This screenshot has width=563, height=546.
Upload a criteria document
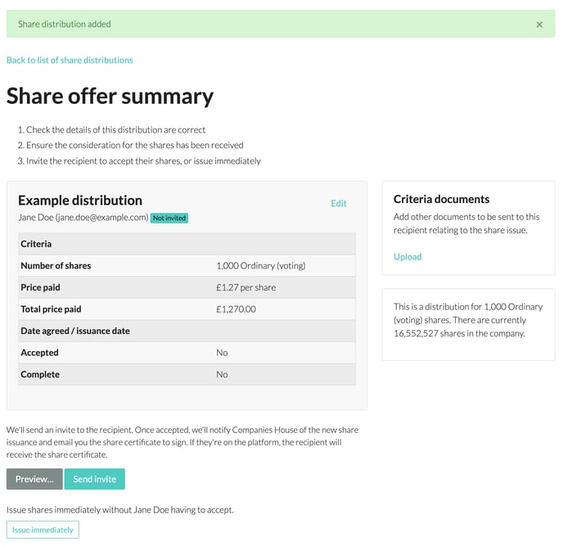click(408, 256)
